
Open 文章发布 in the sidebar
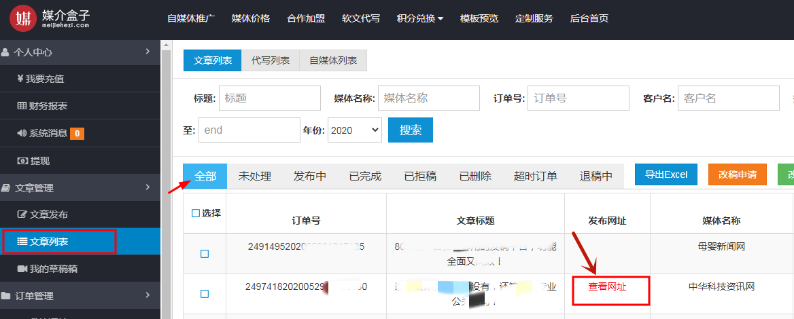tap(80, 214)
